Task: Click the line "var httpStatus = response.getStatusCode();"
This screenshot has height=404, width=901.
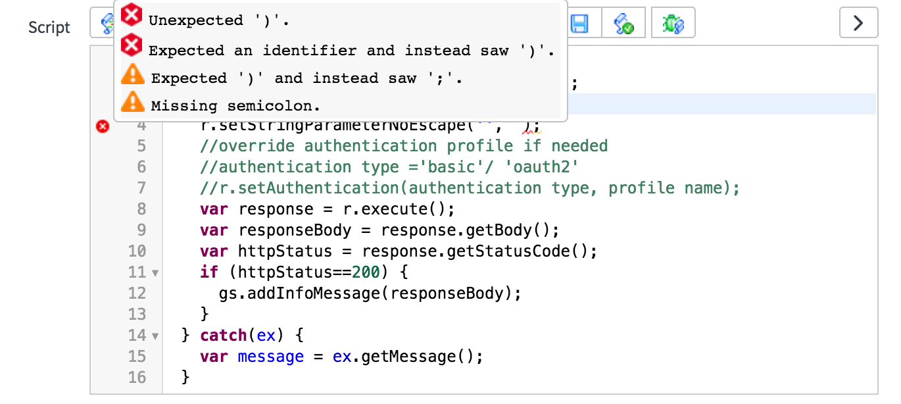Action: [399, 251]
